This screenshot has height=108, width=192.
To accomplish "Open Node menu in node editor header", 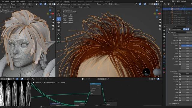I will point(50,79).
